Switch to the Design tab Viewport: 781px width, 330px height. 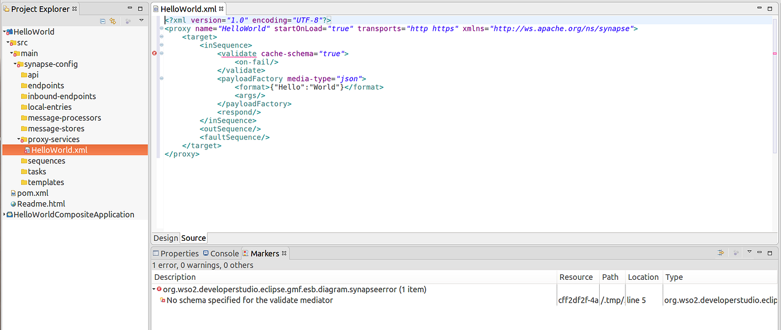pos(165,237)
